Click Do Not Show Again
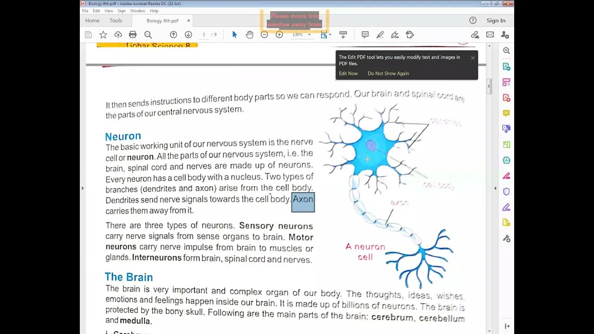The height and width of the screenshot is (334, 594). [x=388, y=73]
